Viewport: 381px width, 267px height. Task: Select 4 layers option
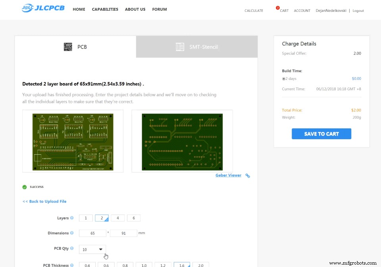pyautogui.click(x=117, y=218)
